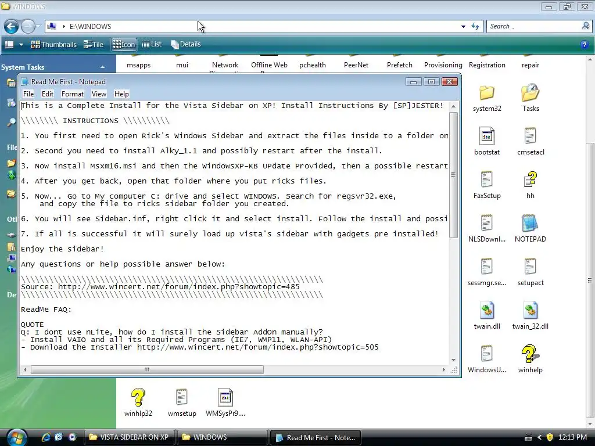Select the Provisioning folder label
Image resolution: width=595 pixels, height=446 pixels.
coord(443,65)
